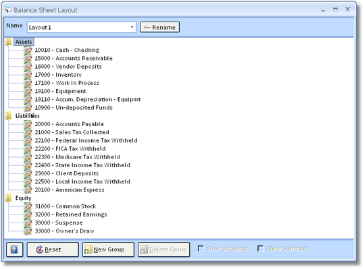Viewport: 364px width, 269px height.
Task: Click the Delete Group button
Action: coord(163,249)
